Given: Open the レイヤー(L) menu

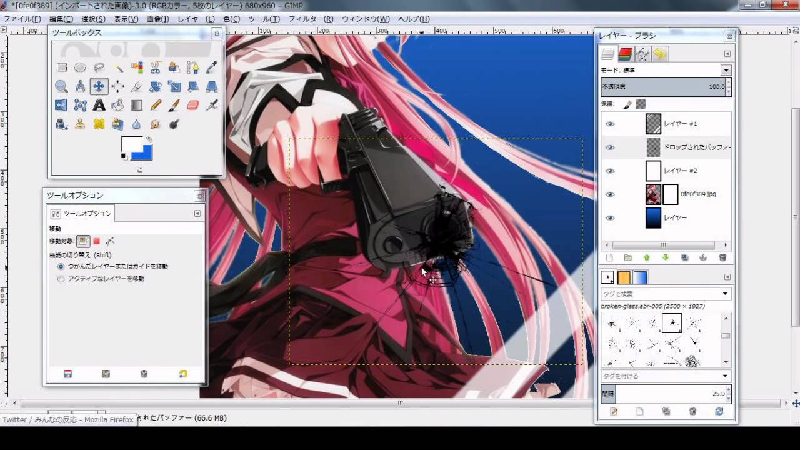Looking at the screenshot, I should click(196, 19).
